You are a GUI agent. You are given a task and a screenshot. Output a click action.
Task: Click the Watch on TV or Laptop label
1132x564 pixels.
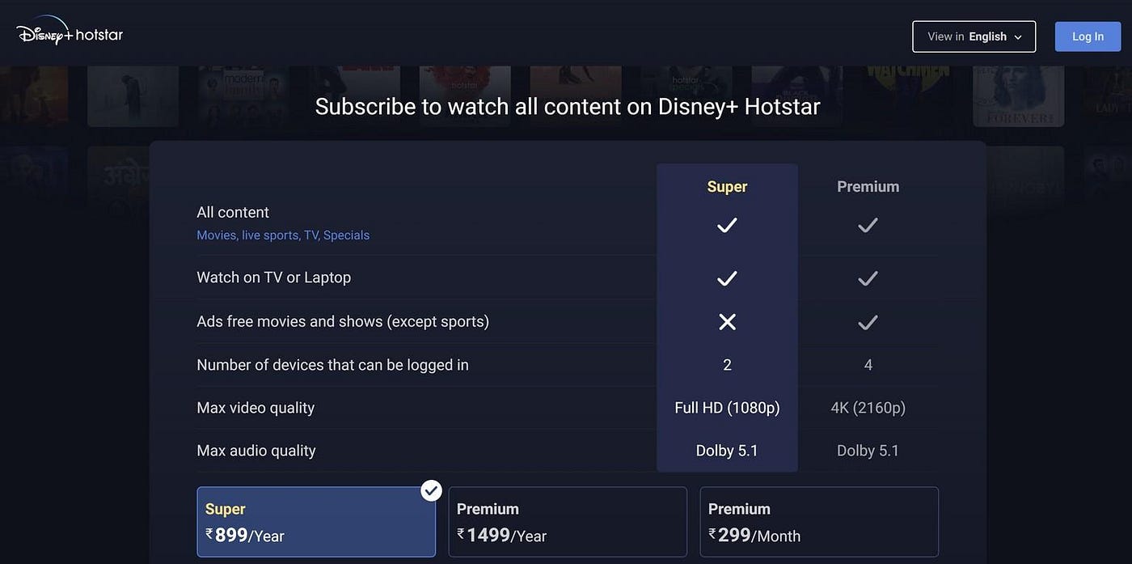pyautogui.click(x=274, y=278)
